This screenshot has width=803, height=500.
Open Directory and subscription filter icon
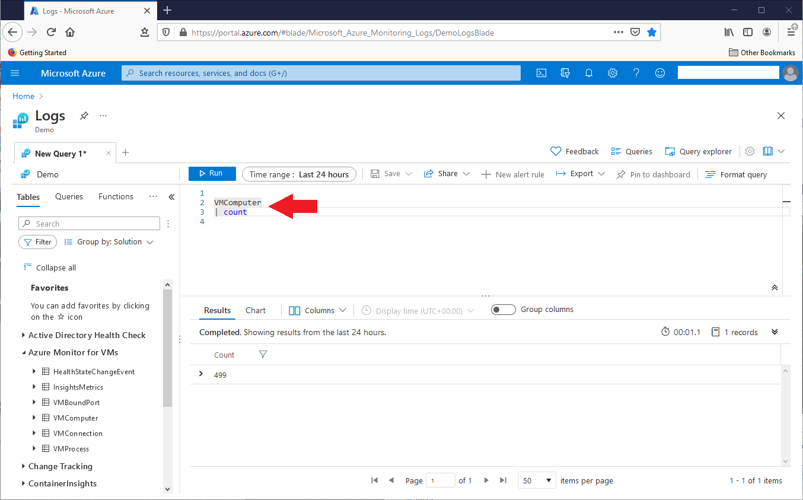[565, 73]
